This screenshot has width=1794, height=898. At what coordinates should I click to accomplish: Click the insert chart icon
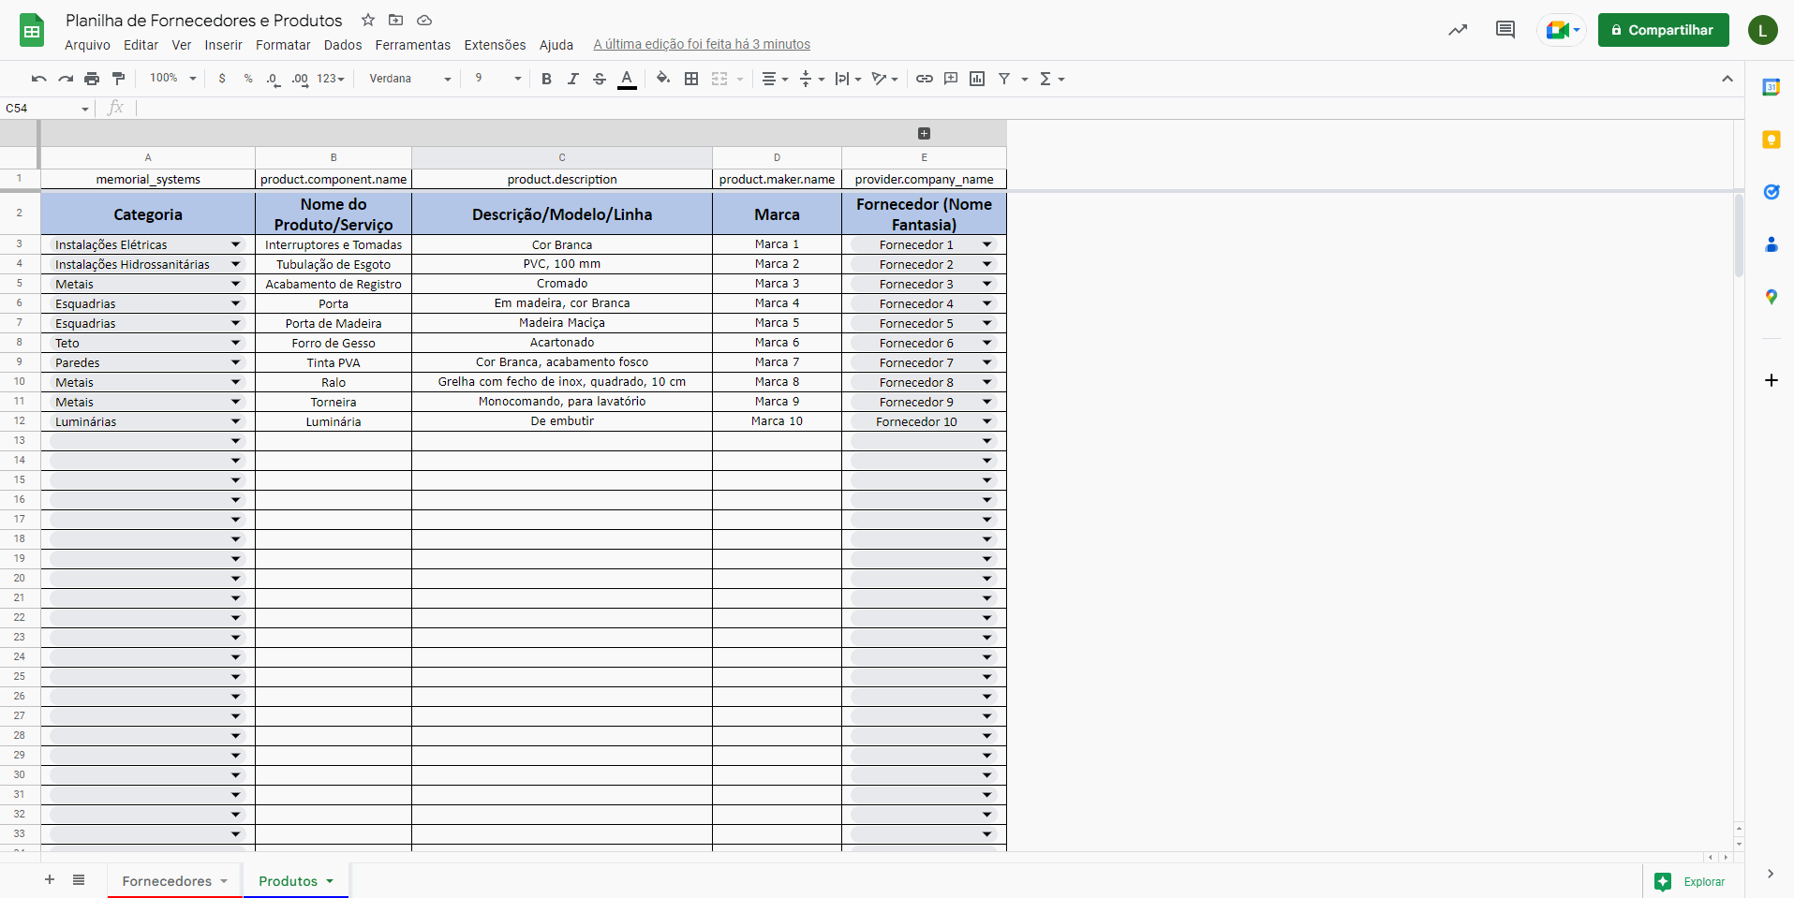pos(977,79)
